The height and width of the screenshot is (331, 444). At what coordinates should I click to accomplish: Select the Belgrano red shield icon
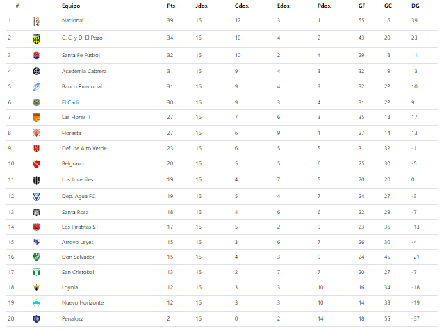(x=36, y=164)
